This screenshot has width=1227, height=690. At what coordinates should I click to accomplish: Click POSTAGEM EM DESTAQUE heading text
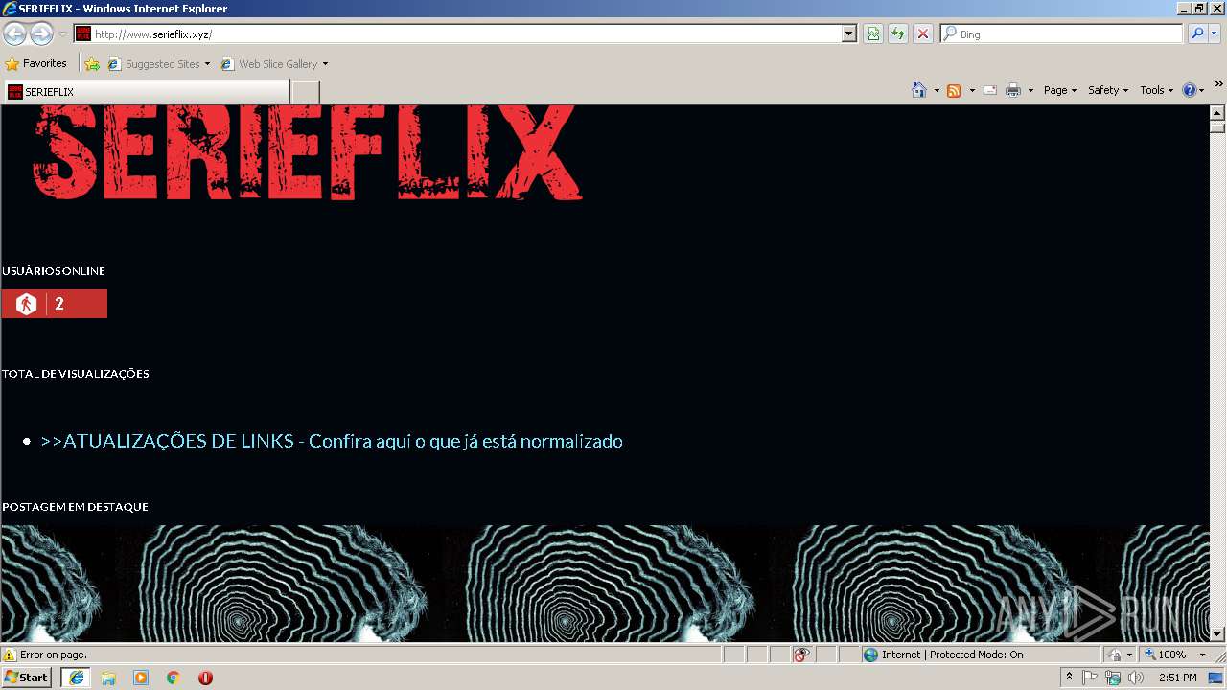(x=75, y=506)
